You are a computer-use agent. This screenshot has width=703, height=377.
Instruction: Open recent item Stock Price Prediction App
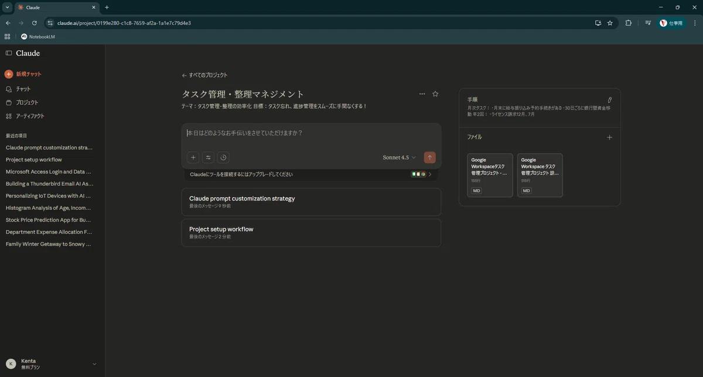coord(49,220)
